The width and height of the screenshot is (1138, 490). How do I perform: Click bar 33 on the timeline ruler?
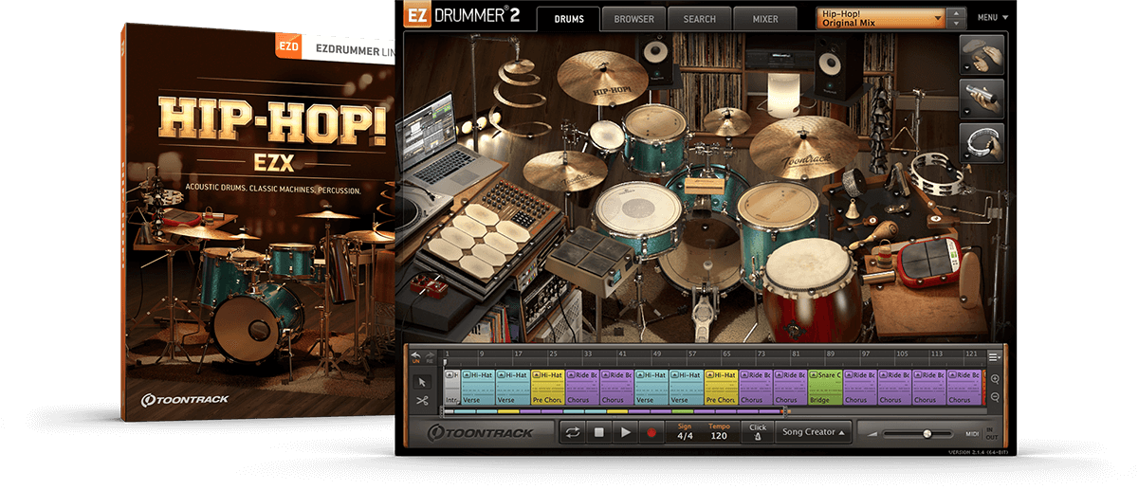[x=587, y=354]
